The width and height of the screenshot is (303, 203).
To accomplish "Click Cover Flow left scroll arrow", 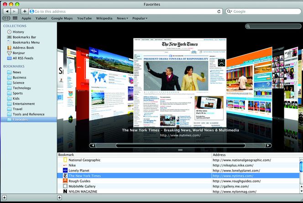I will (x=93, y=145).
